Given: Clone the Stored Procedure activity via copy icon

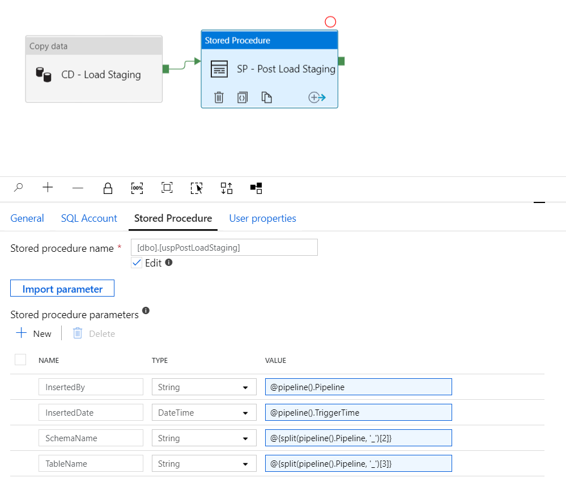Looking at the screenshot, I should [x=266, y=97].
